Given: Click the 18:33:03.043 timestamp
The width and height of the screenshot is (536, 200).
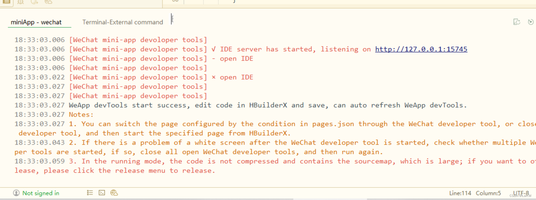Looking at the screenshot, I should 39,142.
